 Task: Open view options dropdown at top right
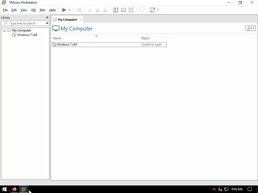pyautogui.click(x=251, y=28)
